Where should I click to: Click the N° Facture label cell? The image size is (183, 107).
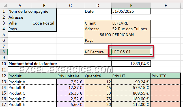click(98, 52)
